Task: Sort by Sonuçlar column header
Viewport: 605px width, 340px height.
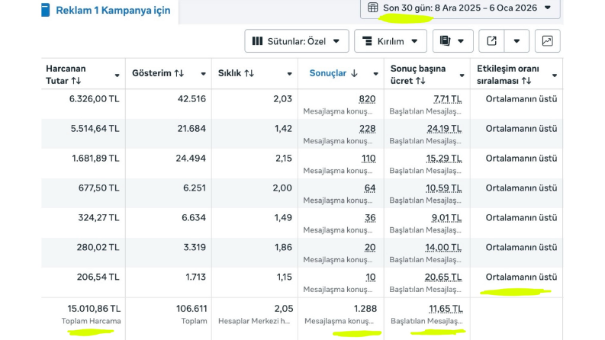Action: pyautogui.click(x=333, y=73)
